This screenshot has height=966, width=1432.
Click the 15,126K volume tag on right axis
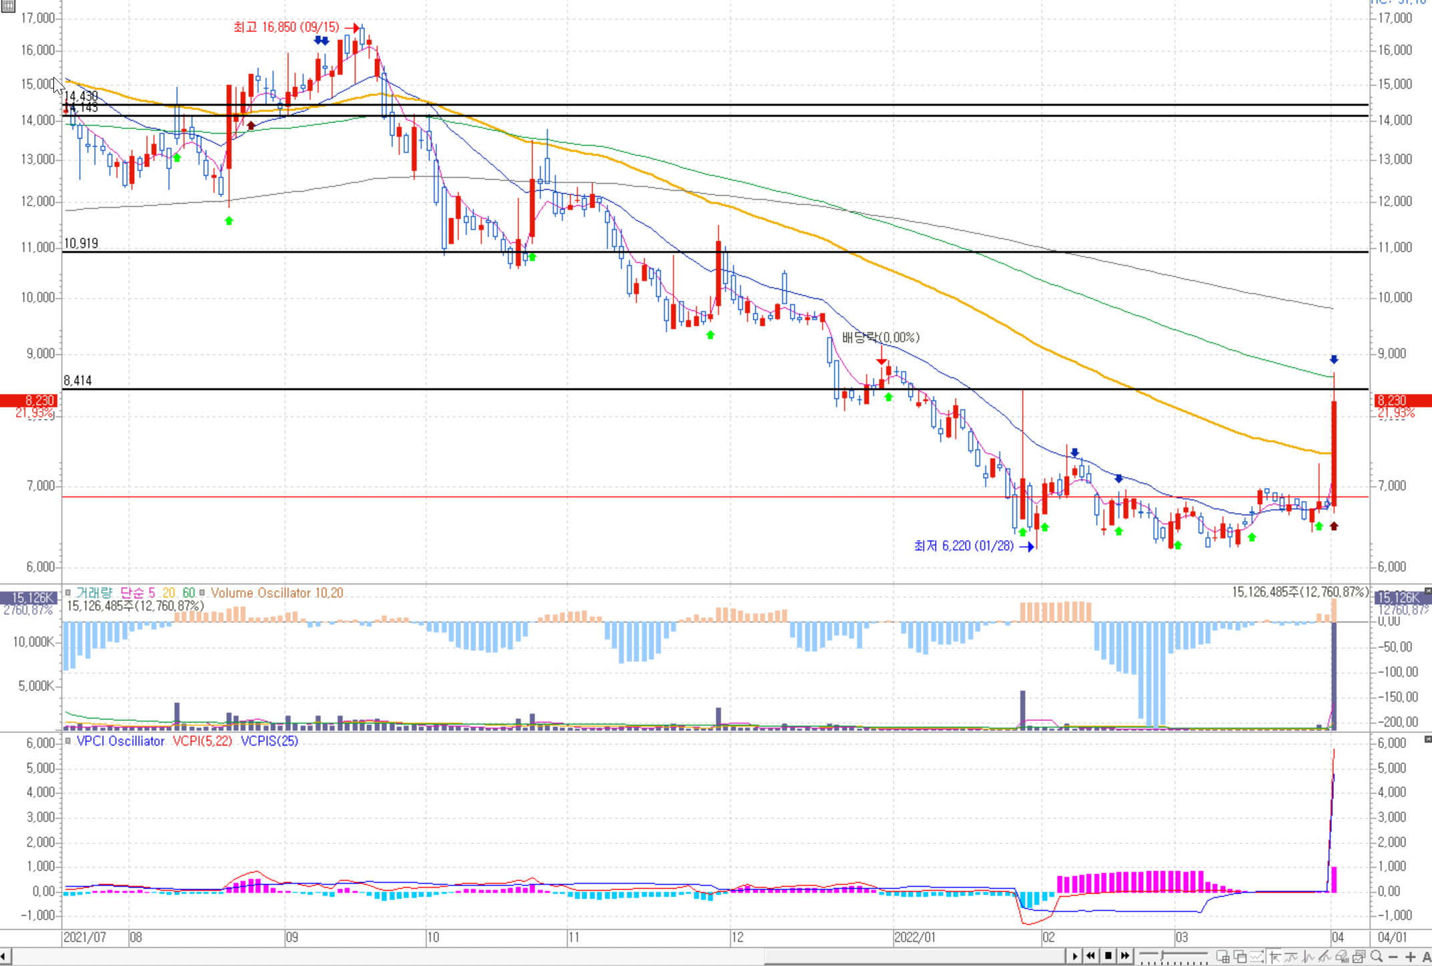pyautogui.click(x=1403, y=597)
